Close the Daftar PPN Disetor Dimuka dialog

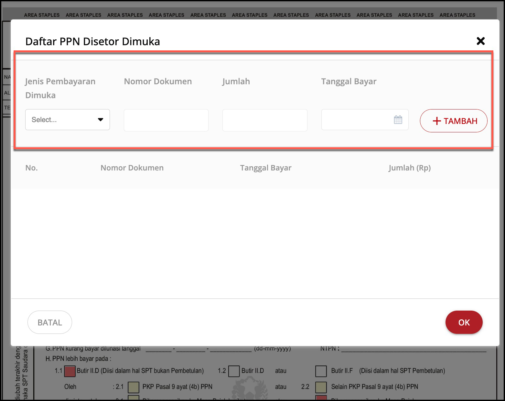pos(480,41)
